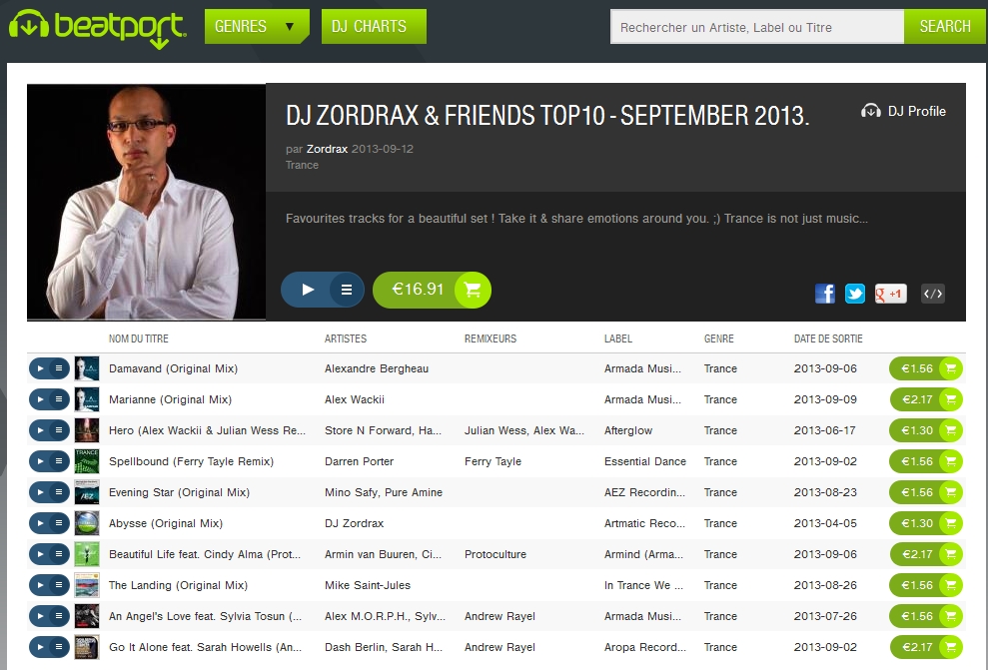Open the DJ Profile link

[903, 112]
